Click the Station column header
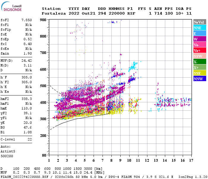The height and width of the screenshot is (179, 208). click(x=51, y=9)
